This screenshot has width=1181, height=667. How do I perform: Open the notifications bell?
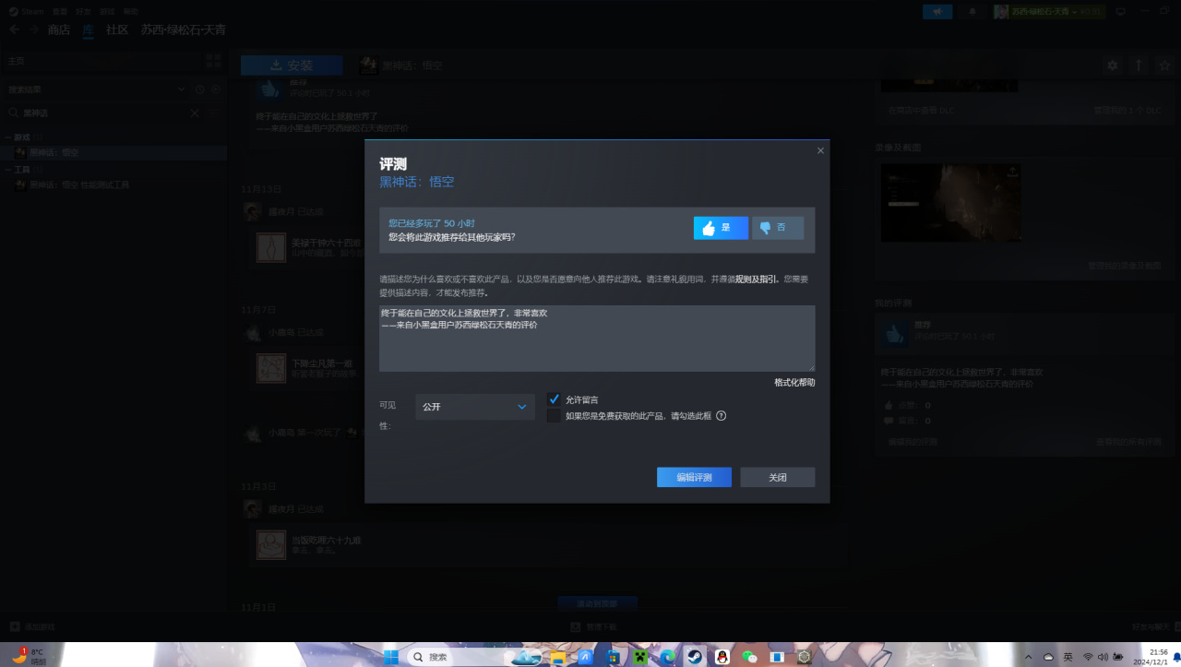972,11
